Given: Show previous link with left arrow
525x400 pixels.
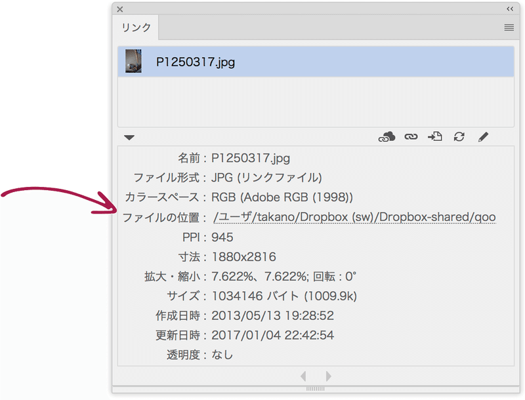Looking at the screenshot, I should pos(303,376).
